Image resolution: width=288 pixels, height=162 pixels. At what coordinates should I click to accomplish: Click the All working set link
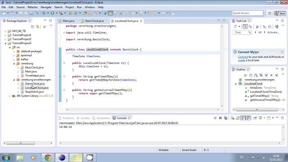tap(260, 32)
